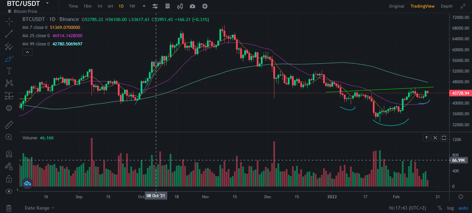Select the Time interval view

(73, 6)
